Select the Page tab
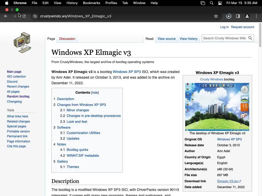Viewport: 262px width, 196px height. click(51, 39)
